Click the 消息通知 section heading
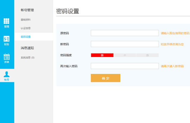The image size is (190, 123). (x=27, y=48)
